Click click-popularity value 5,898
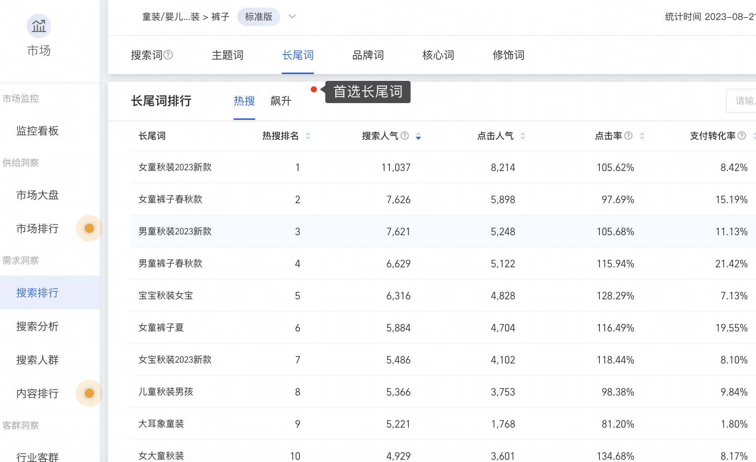756x462 pixels. tap(503, 200)
